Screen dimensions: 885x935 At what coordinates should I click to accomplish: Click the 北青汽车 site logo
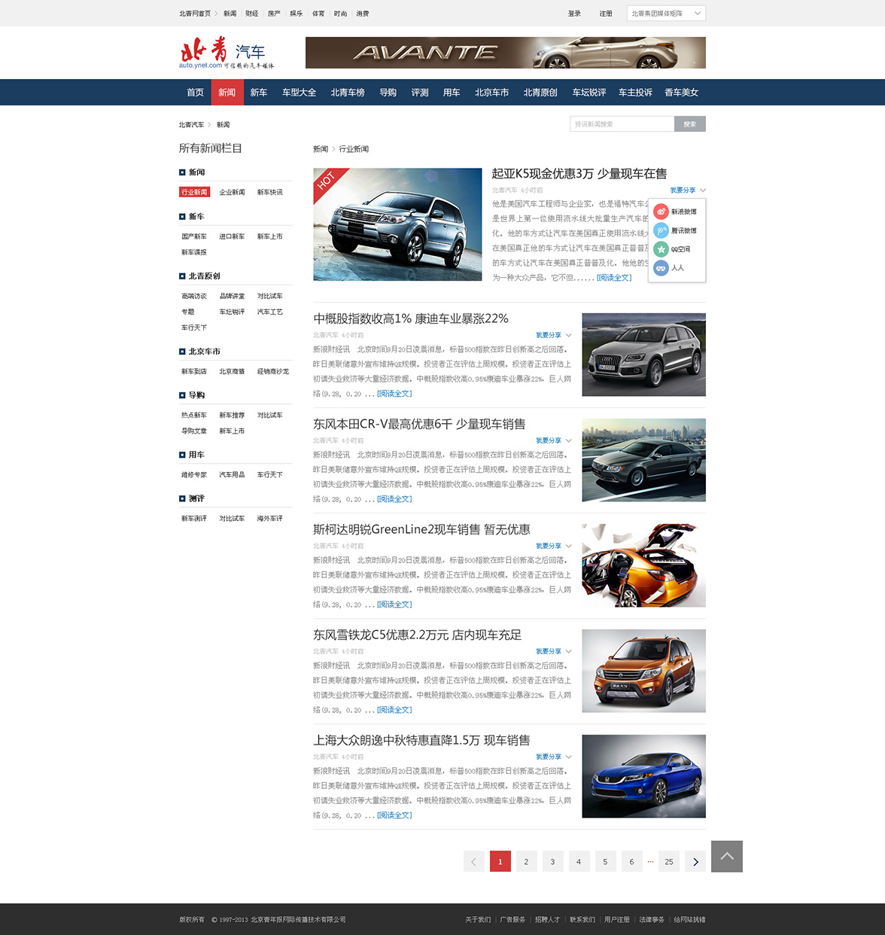(x=226, y=53)
